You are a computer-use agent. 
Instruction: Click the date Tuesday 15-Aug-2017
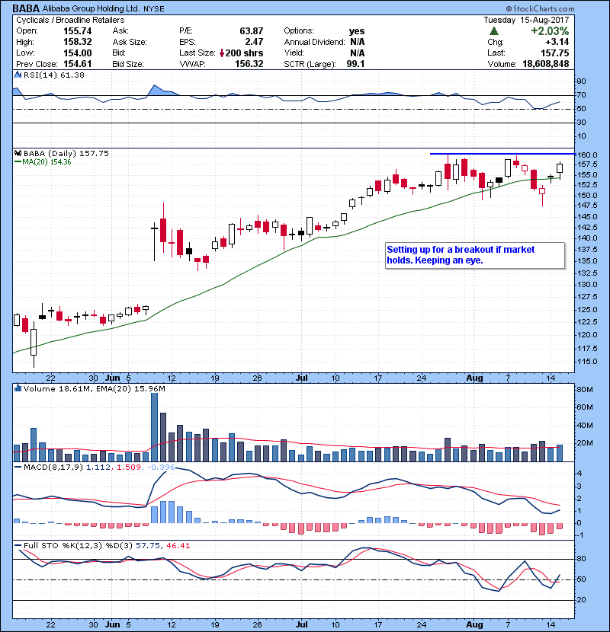526,20
